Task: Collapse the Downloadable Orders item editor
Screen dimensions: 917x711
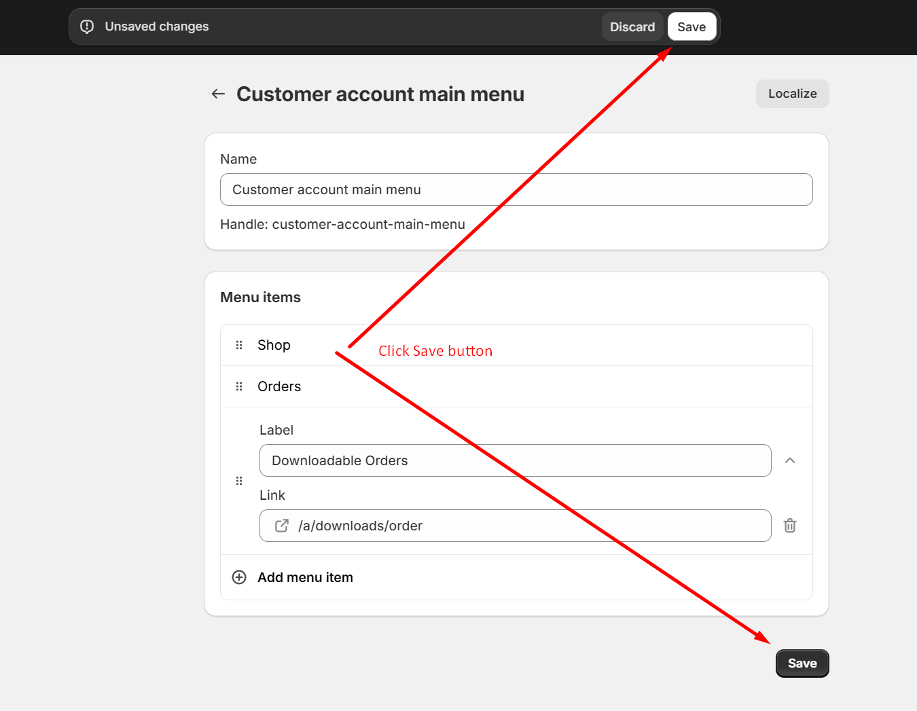Action: (790, 460)
